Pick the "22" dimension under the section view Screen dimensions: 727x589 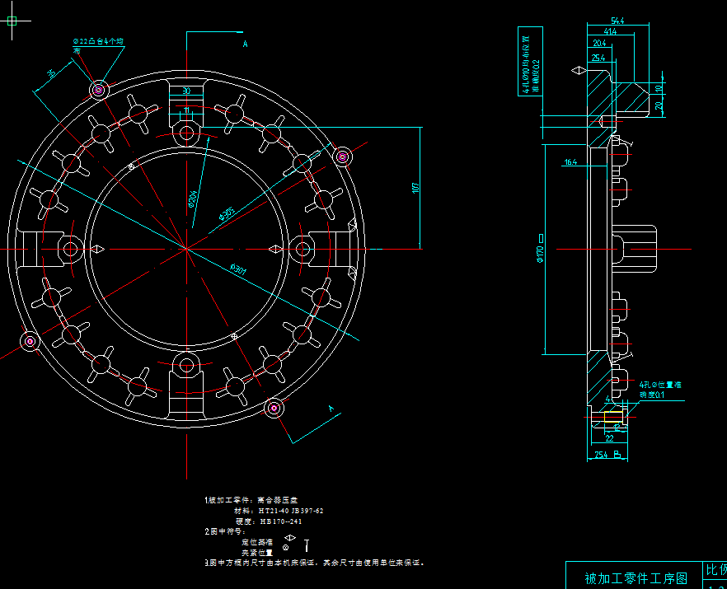pyautogui.click(x=609, y=438)
